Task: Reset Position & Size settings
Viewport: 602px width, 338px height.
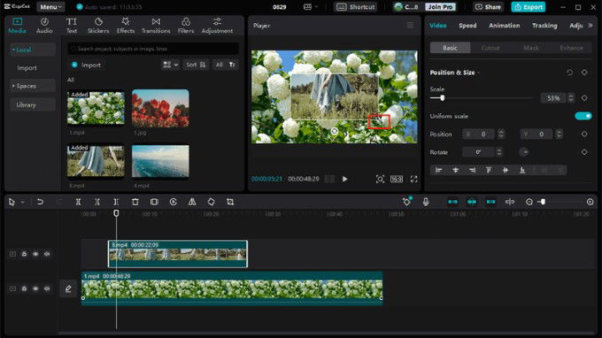Action: 570,73
